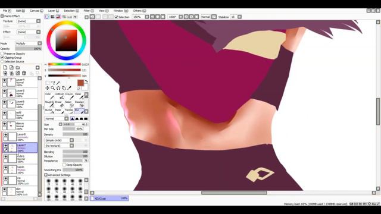Select the rotate view tool
Screen dimensions: 381x214
tap(58, 88)
